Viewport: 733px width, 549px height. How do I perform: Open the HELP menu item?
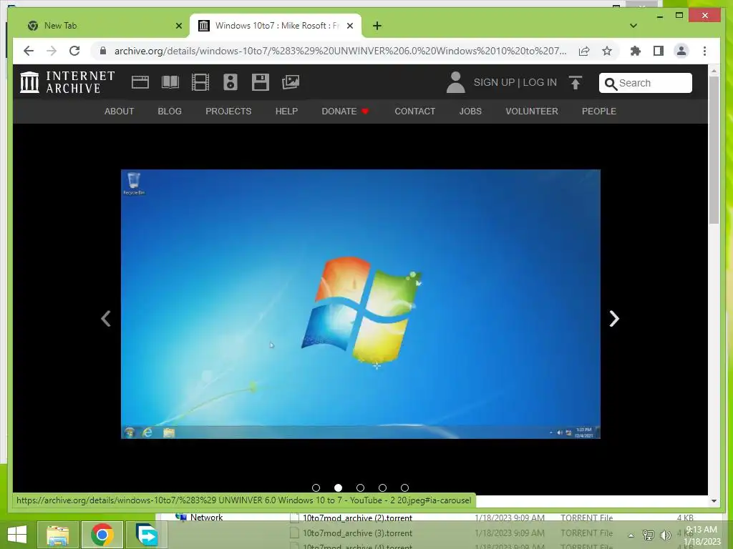pos(286,111)
